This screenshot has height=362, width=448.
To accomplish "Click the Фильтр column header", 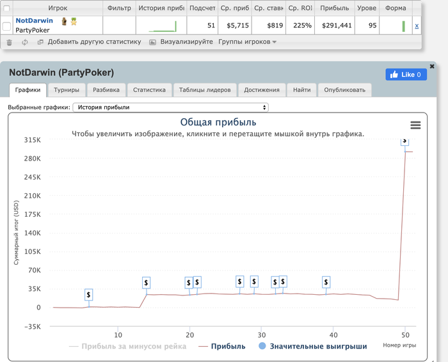I will [x=119, y=8].
